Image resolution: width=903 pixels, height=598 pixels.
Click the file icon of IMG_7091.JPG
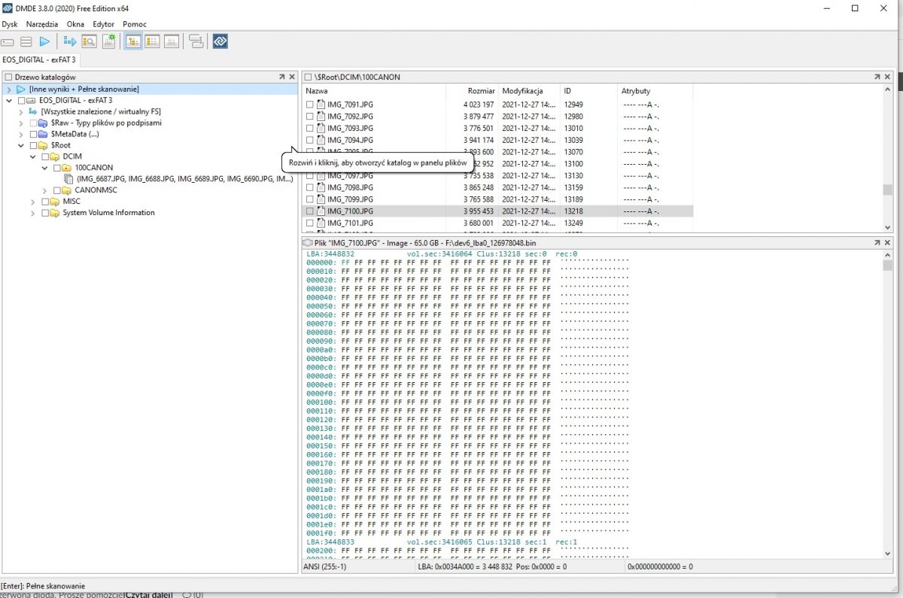coord(321,105)
